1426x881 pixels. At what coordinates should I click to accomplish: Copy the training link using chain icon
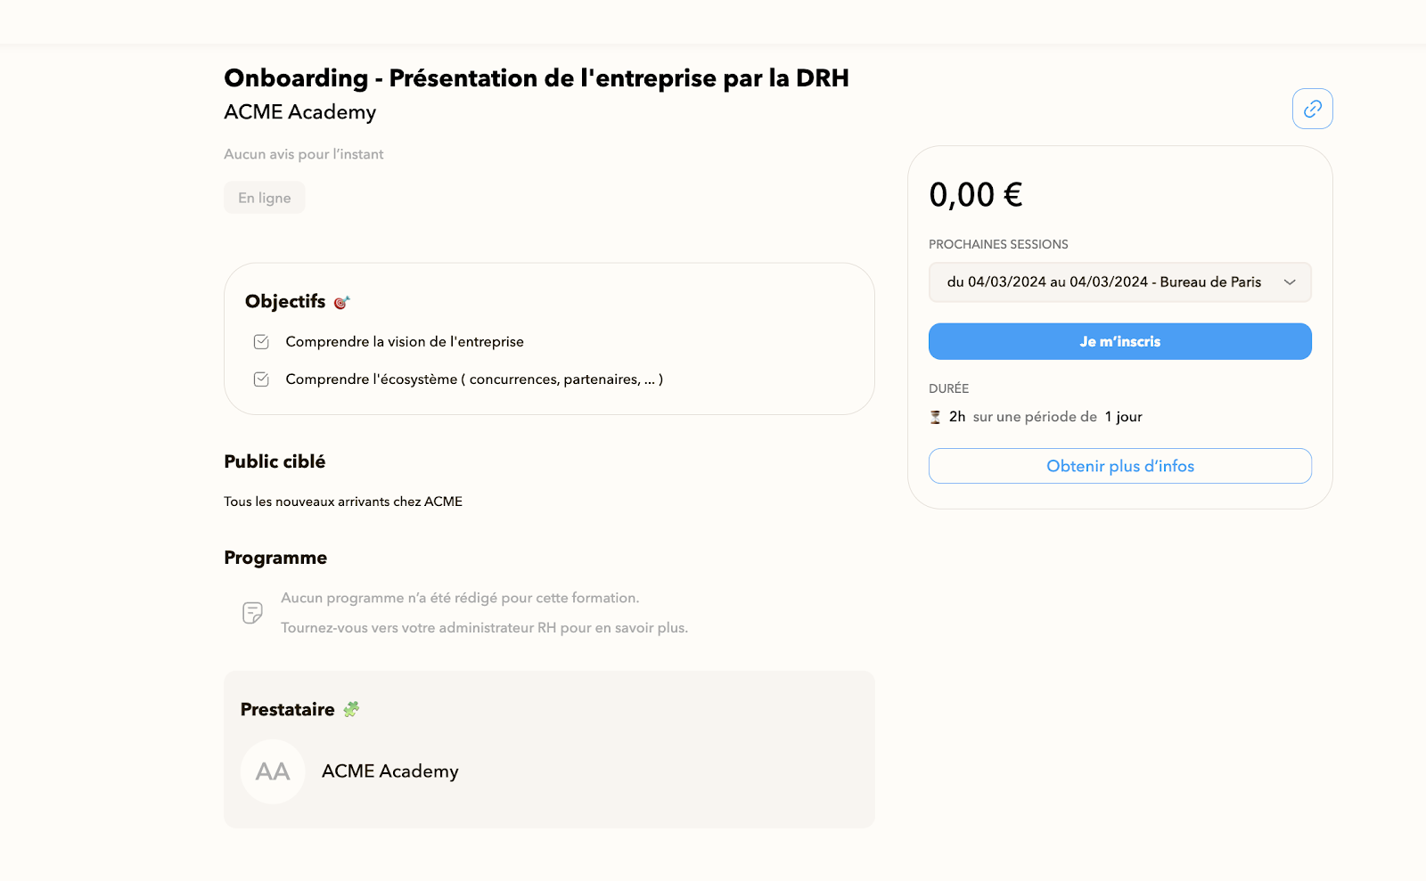pyautogui.click(x=1312, y=109)
